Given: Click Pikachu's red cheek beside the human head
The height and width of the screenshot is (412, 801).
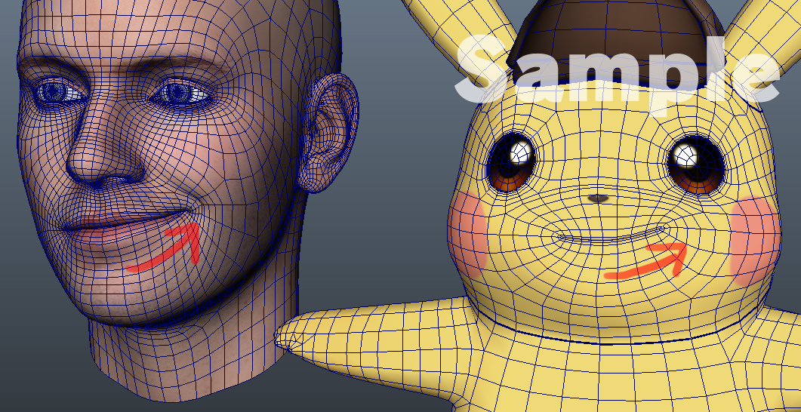Looking at the screenshot, I should pos(467,236).
